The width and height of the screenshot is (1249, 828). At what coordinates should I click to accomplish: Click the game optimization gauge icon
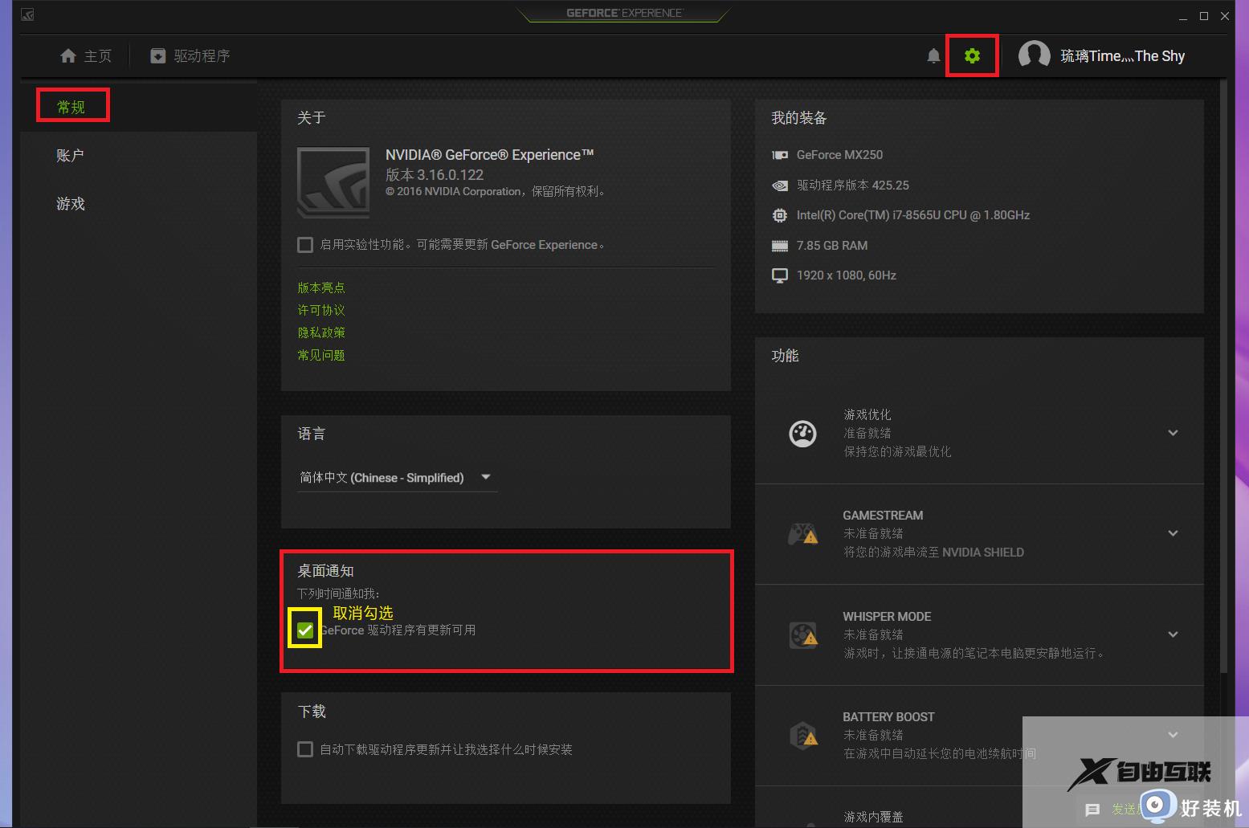pyautogui.click(x=802, y=433)
